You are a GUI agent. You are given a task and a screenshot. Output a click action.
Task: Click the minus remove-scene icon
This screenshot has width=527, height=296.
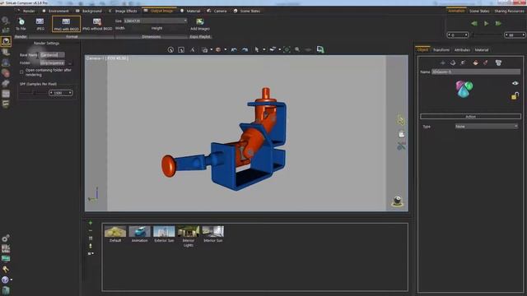coord(91,230)
